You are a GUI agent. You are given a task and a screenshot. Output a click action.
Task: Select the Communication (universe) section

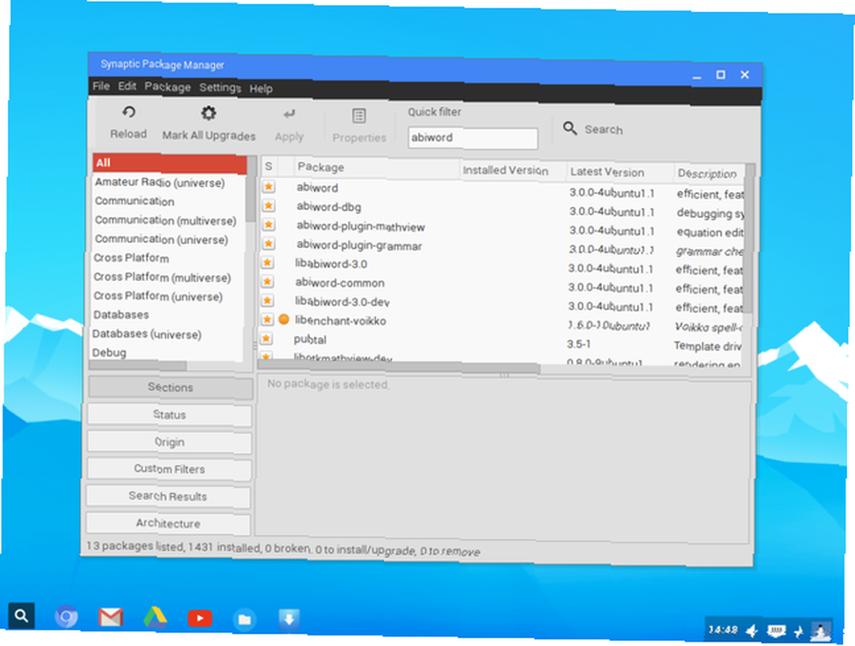tap(162, 239)
